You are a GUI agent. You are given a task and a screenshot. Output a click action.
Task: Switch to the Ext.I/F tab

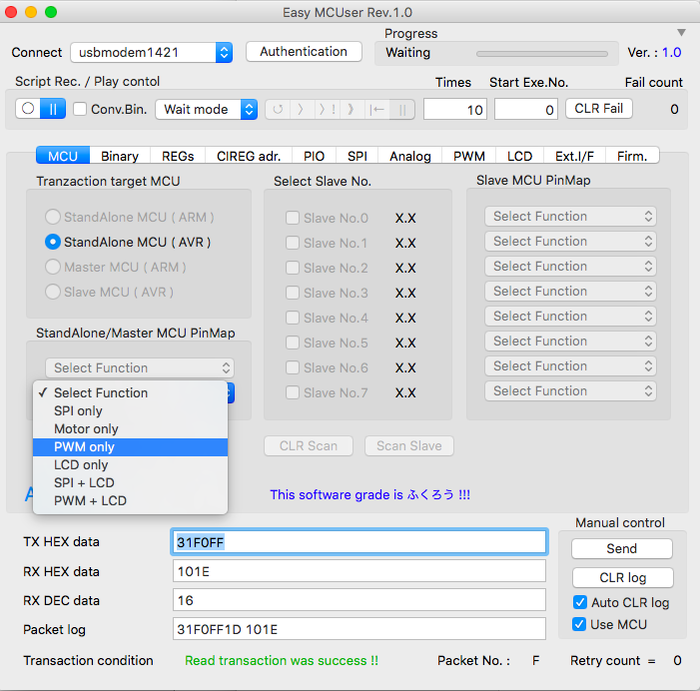[574, 156]
